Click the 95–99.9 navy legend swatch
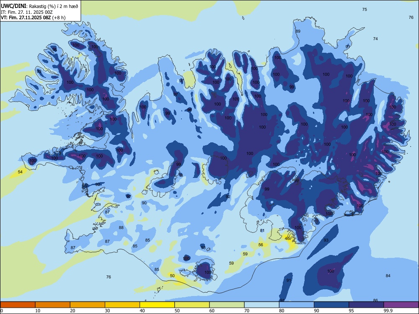Viewport: 419px width, 314px height. coord(366,305)
